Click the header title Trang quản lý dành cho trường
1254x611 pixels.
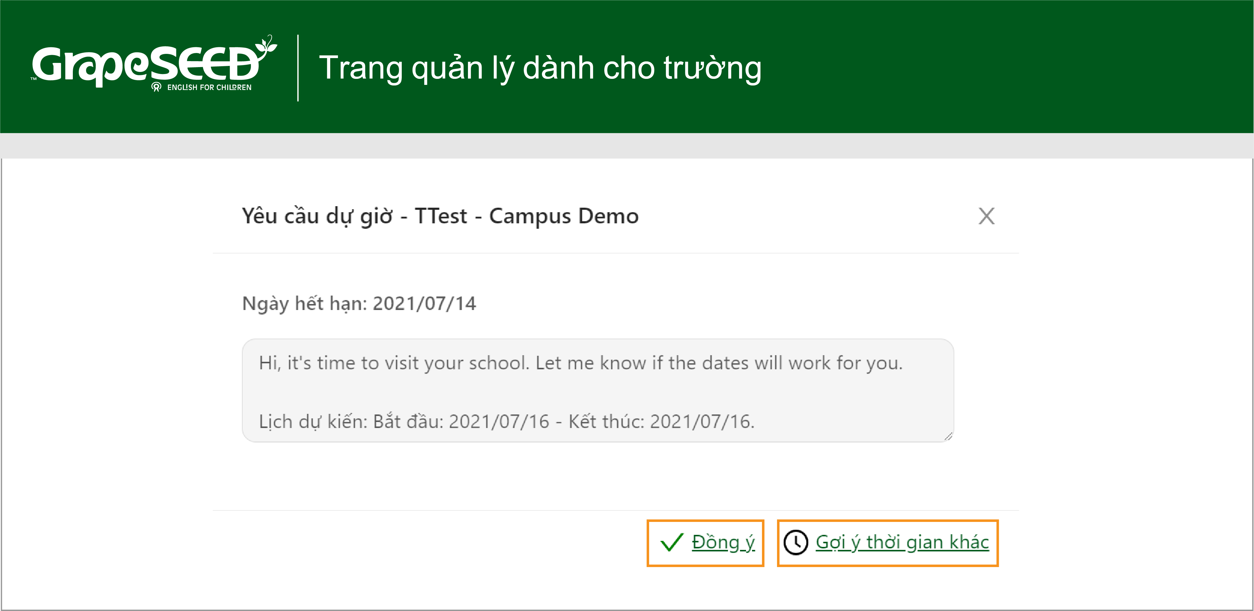pos(540,68)
